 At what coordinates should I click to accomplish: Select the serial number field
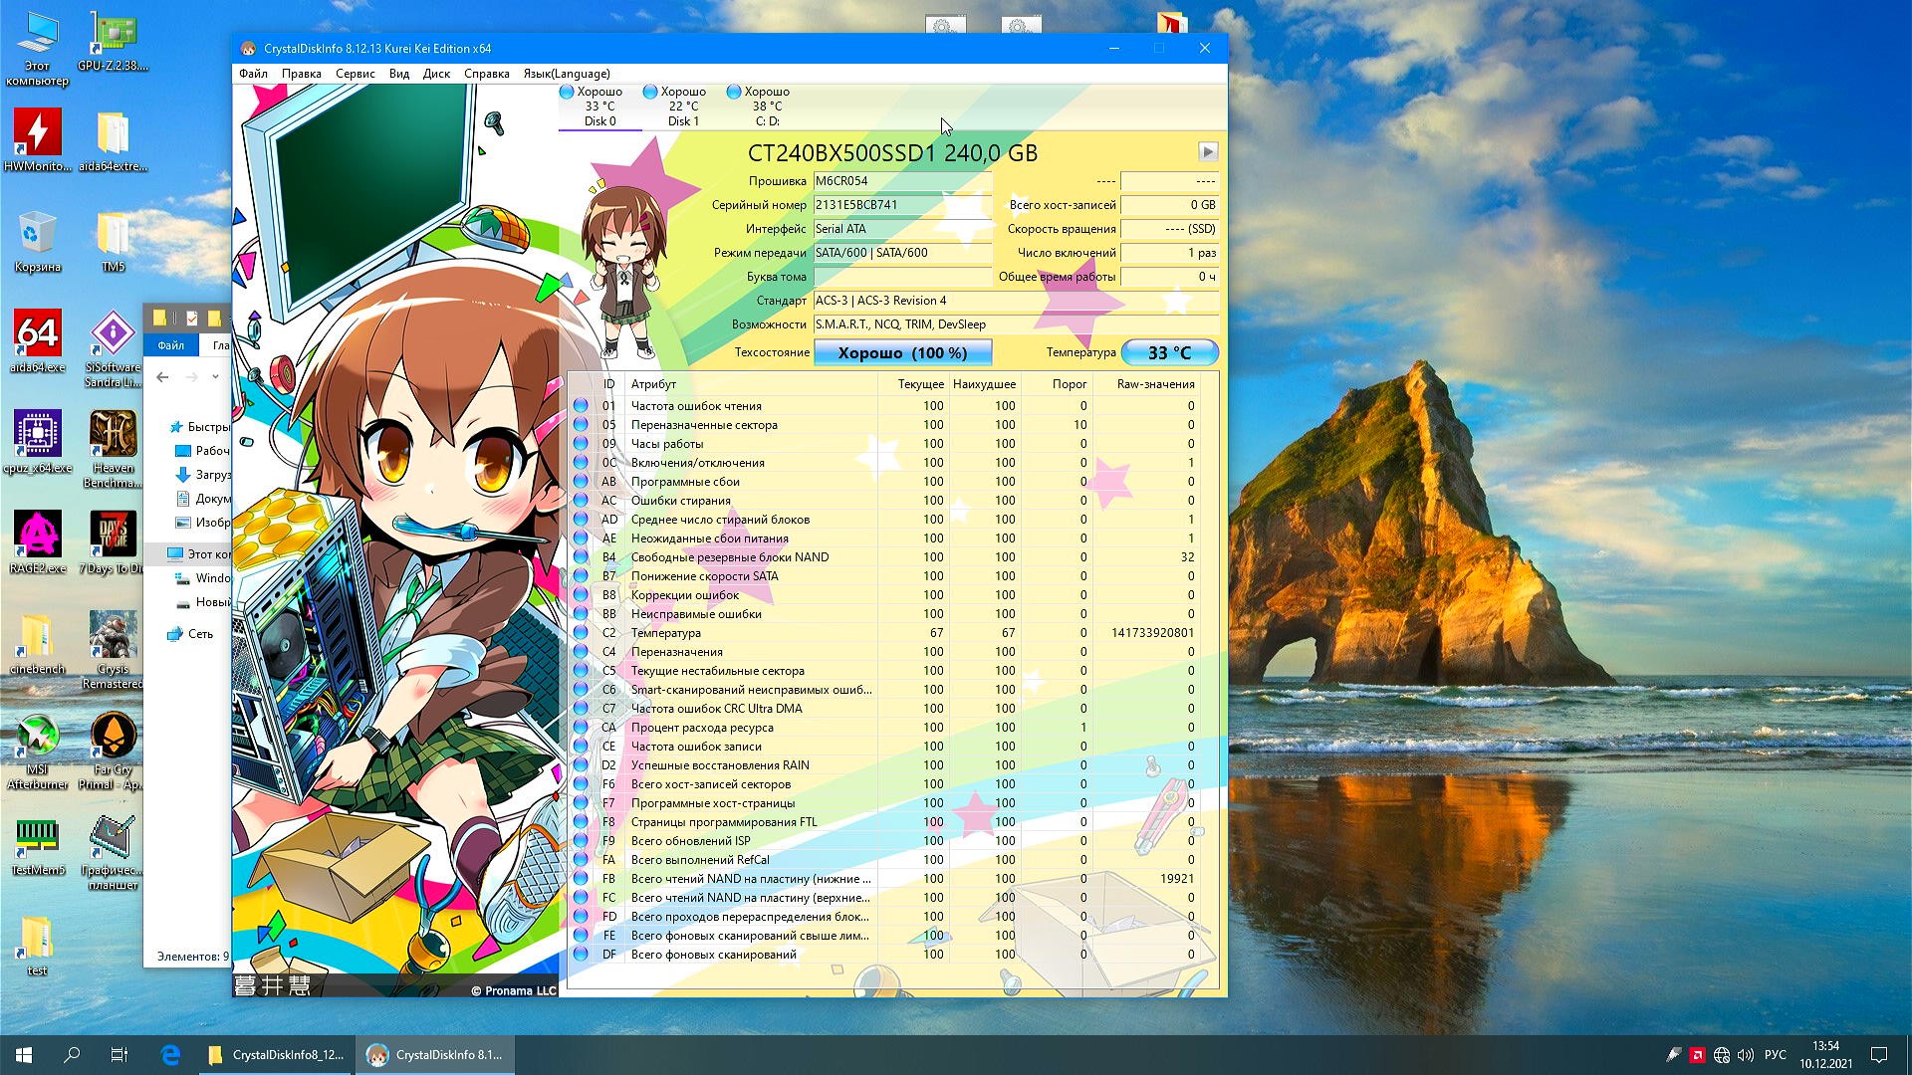coord(901,205)
